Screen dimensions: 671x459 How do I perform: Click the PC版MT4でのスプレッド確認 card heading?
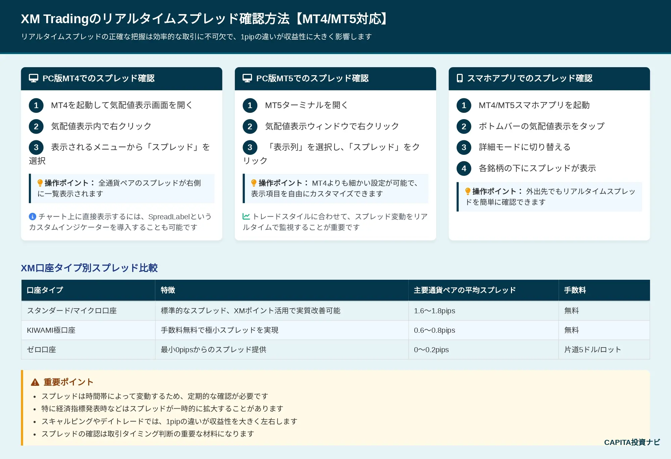click(x=99, y=78)
